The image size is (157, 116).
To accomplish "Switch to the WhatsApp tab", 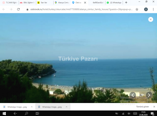I will click(x=114, y=3).
